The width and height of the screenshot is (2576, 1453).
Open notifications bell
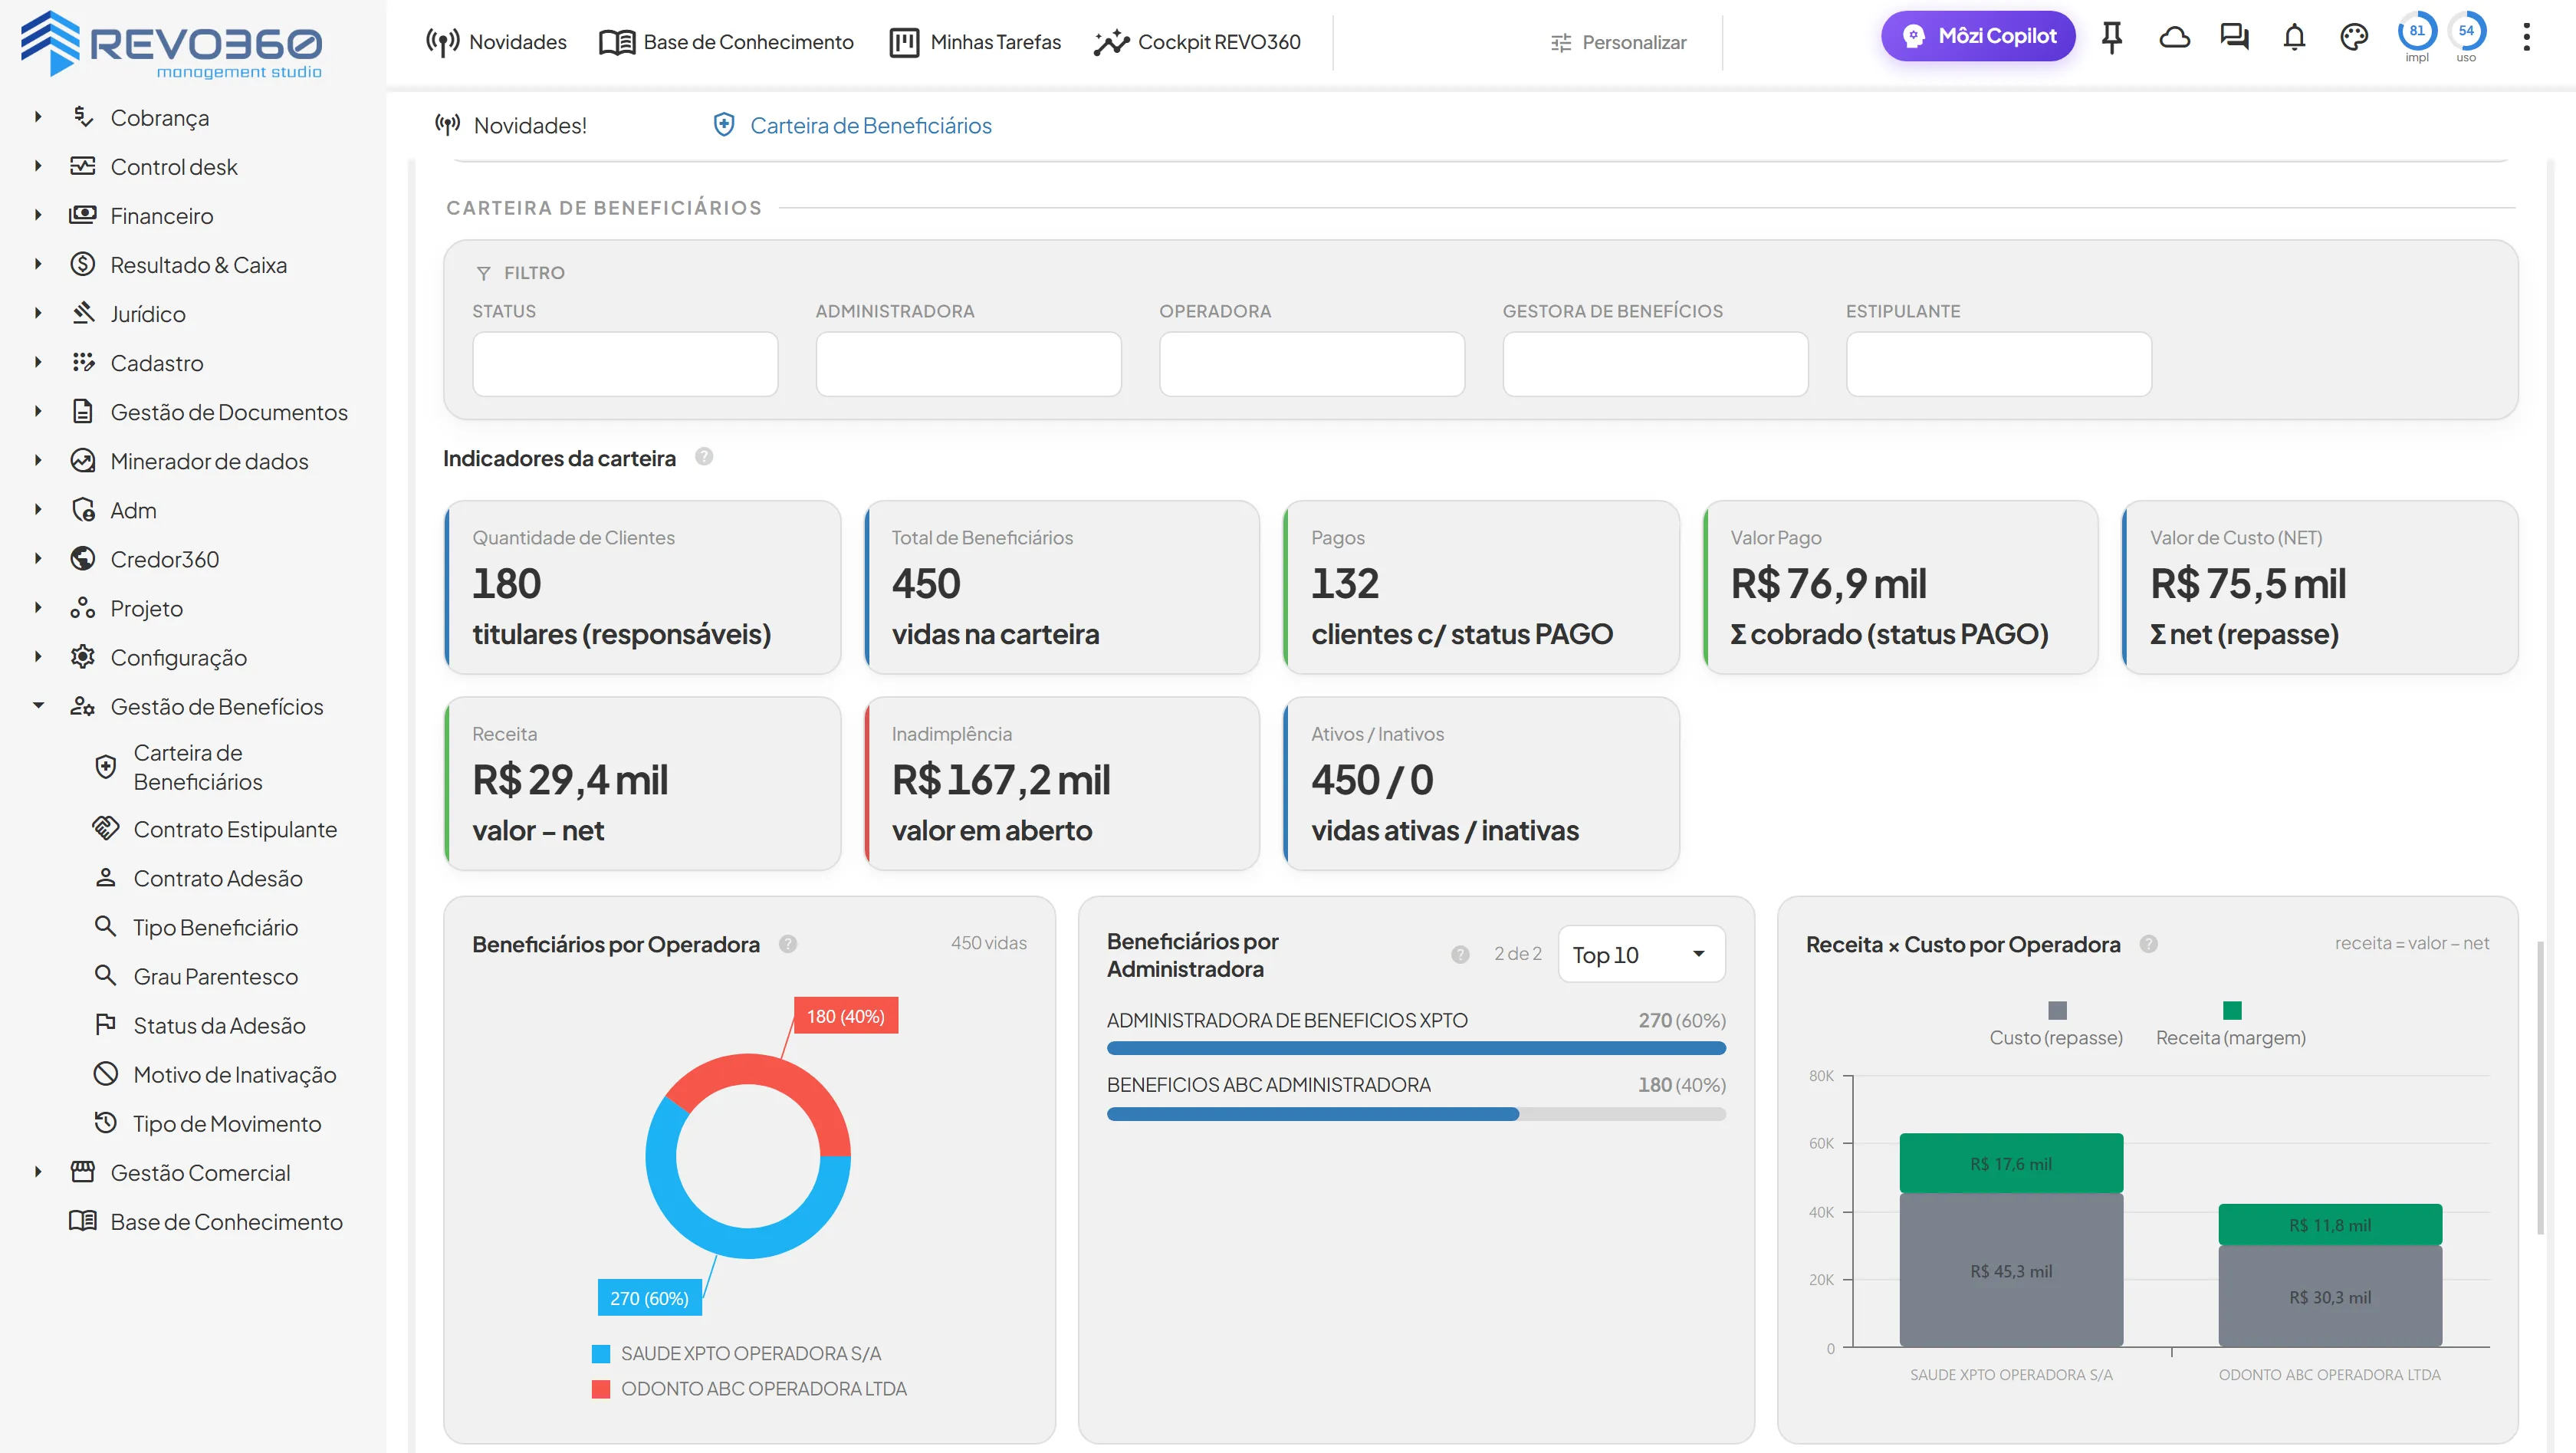point(2294,38)
